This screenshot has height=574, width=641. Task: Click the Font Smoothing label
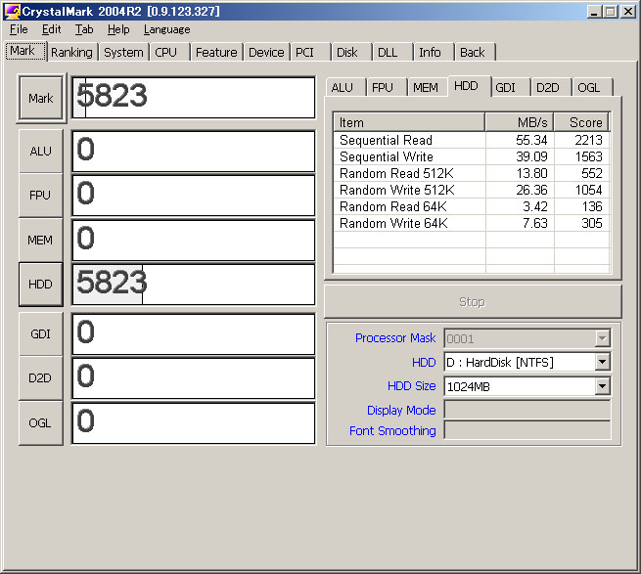pos(392,431)
